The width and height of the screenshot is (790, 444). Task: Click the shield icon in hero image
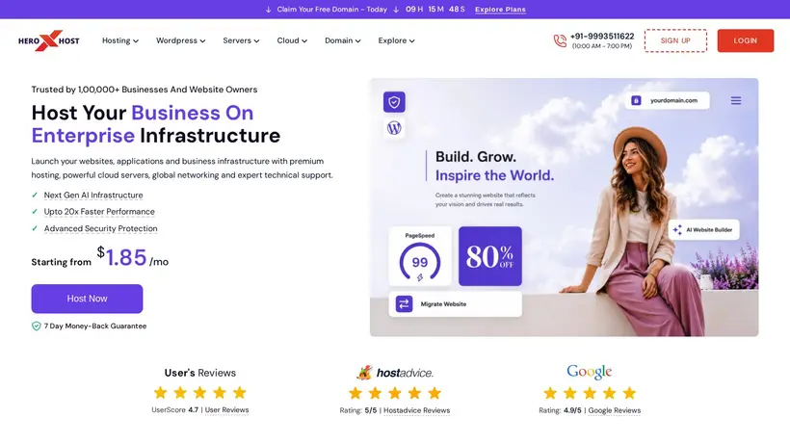pyautogui.click(x=394, y=102)
